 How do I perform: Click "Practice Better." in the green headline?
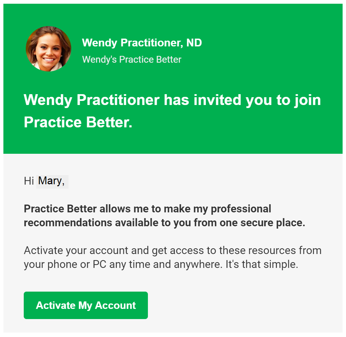pyautogui.click(x=78, y=123)
